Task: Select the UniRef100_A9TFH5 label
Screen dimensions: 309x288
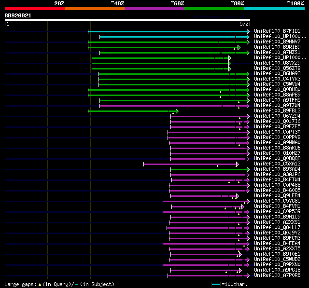Action: tap(277, 100)
